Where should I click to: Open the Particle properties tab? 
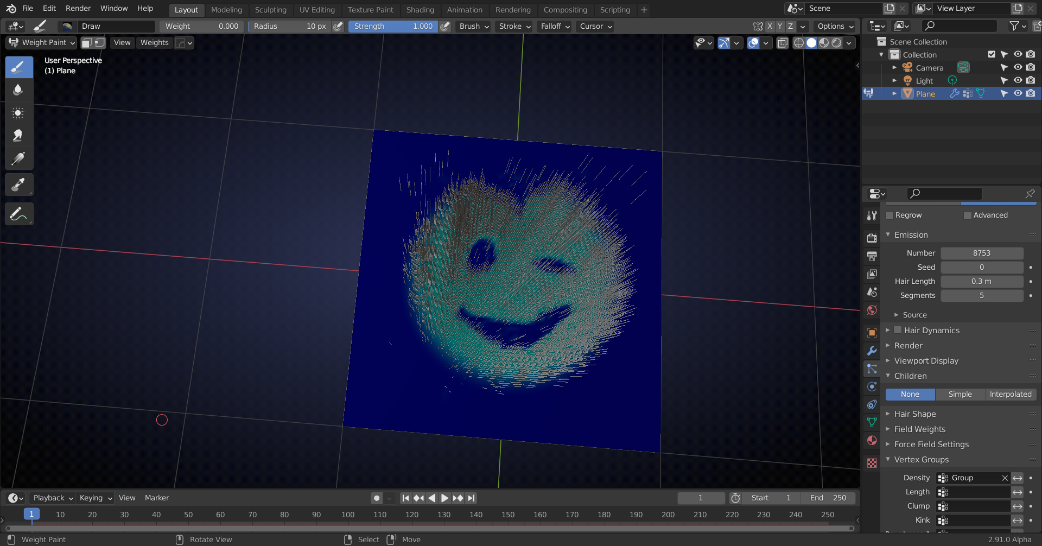[872, 369]
